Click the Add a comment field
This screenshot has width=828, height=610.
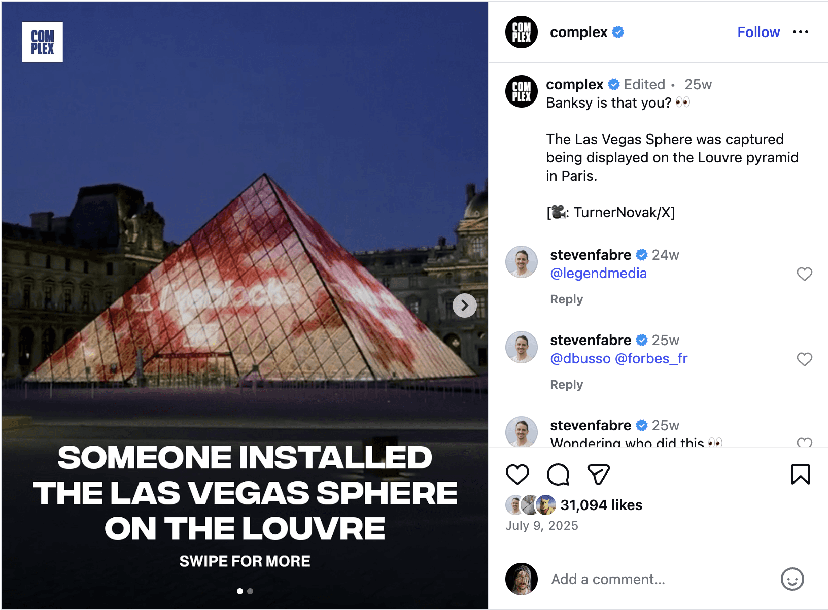click(x=660, y=579)
